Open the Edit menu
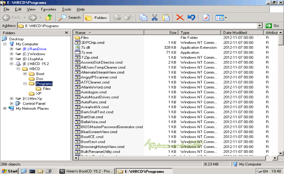Viewport: 284px width, 174px height. [x=18, y=9]
